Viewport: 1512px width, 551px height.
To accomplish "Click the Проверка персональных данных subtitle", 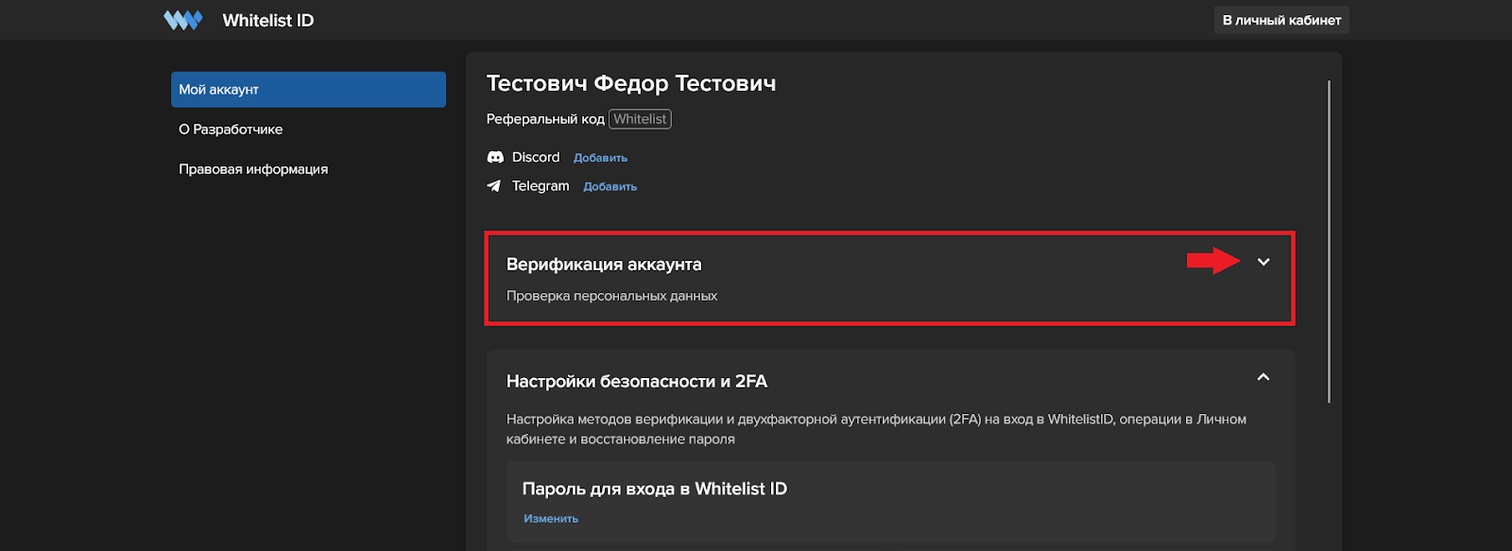I will point(611,296).
